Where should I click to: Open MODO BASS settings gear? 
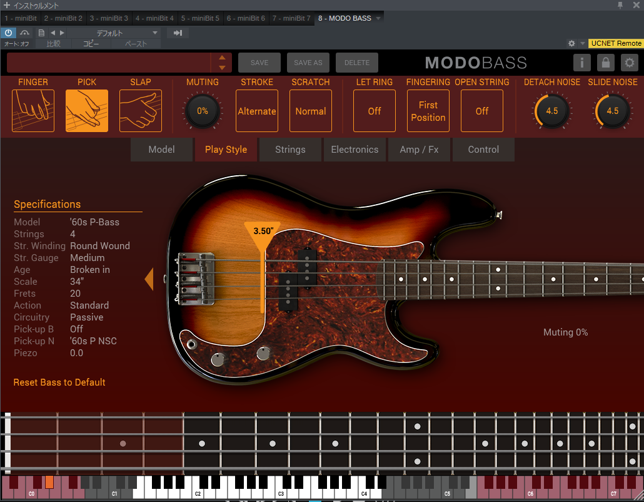click(629, 63)
